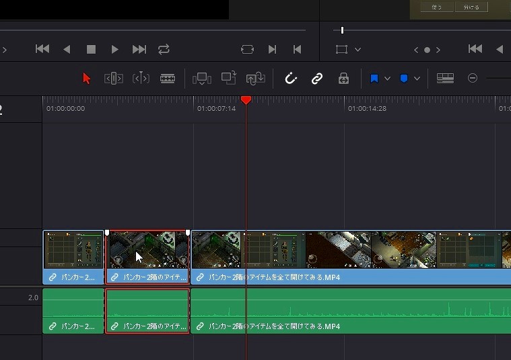The height and width of the screenshot is (360, 511).
Task: Toggle position lock icon
Action: [343, 79]
